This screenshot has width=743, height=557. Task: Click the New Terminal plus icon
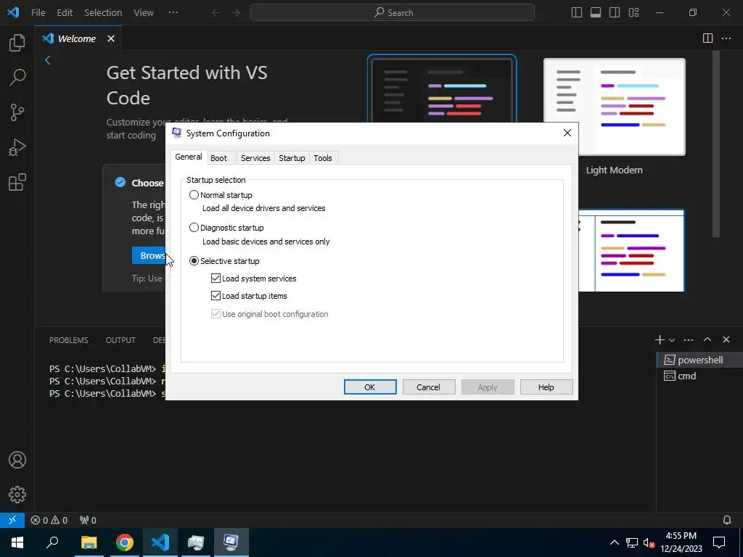tap(659, 339)
